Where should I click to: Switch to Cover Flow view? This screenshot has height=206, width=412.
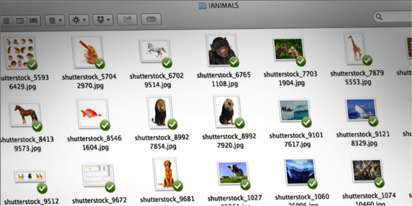click(x=33, y=21)
